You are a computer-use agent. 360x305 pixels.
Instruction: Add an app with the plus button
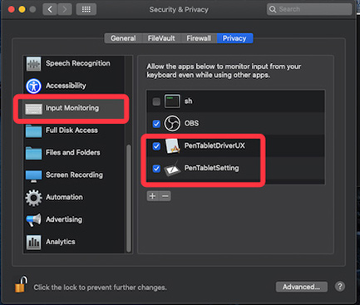pyautogui.click(x=152, y=196)
